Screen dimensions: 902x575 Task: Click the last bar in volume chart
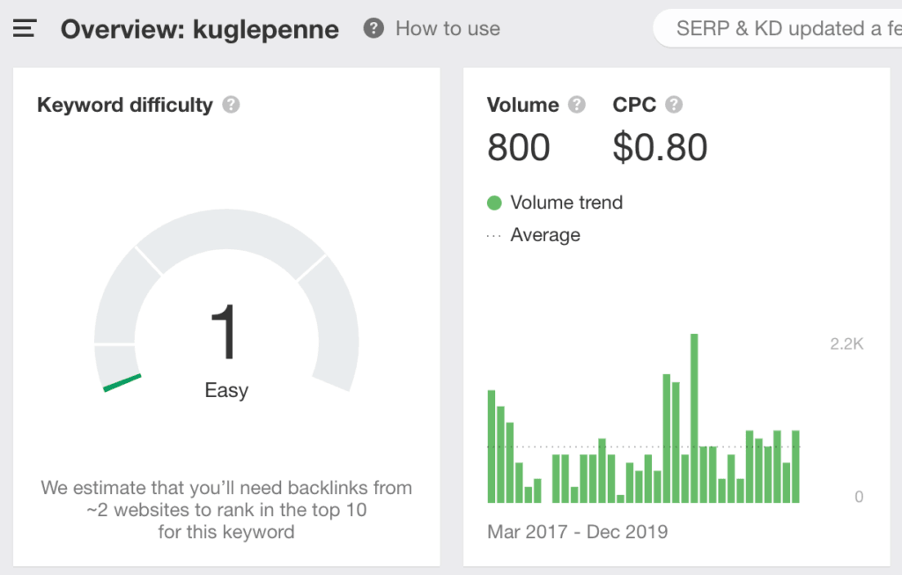coord(795,467)
